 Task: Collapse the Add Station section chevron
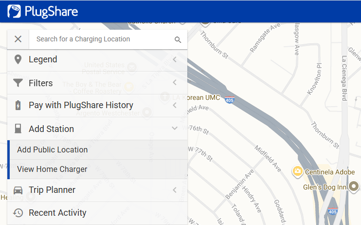click(x=175, y=129)
